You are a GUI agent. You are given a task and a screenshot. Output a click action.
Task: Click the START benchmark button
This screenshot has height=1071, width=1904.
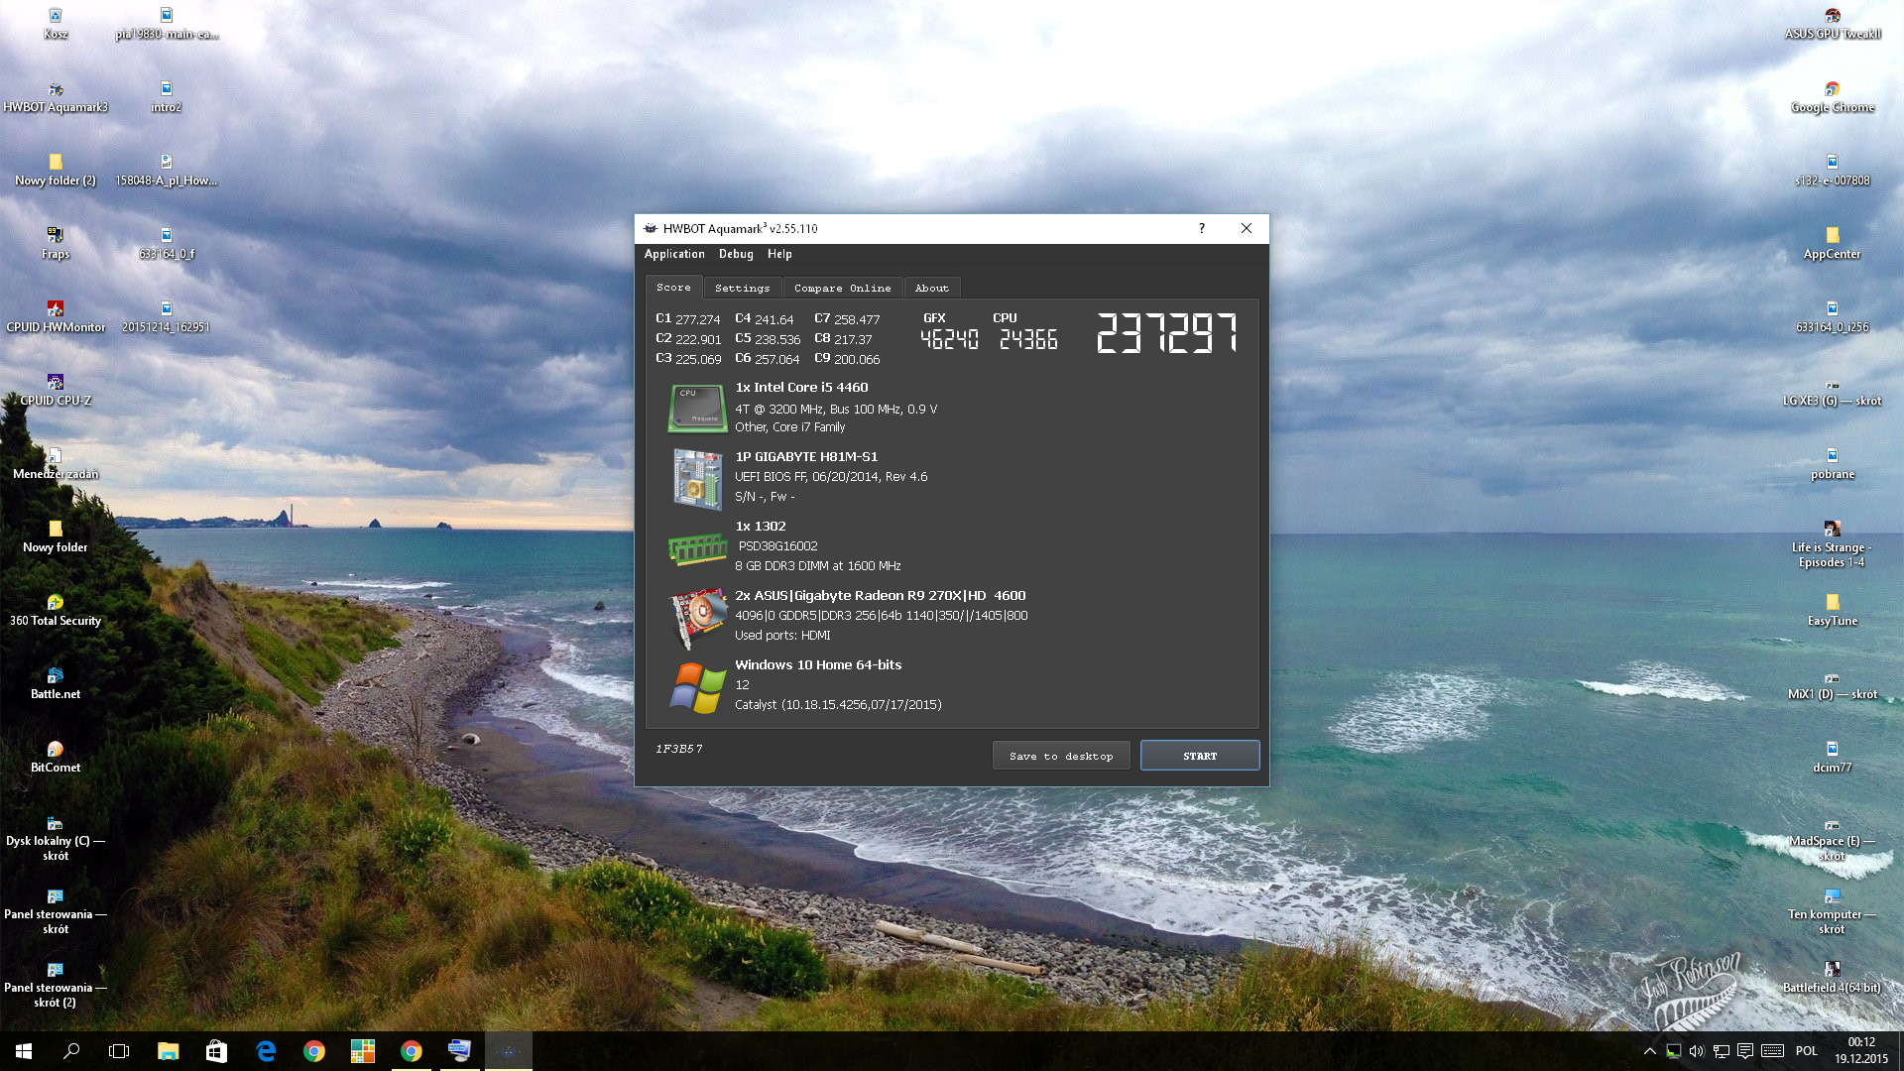coord(1200,756)
